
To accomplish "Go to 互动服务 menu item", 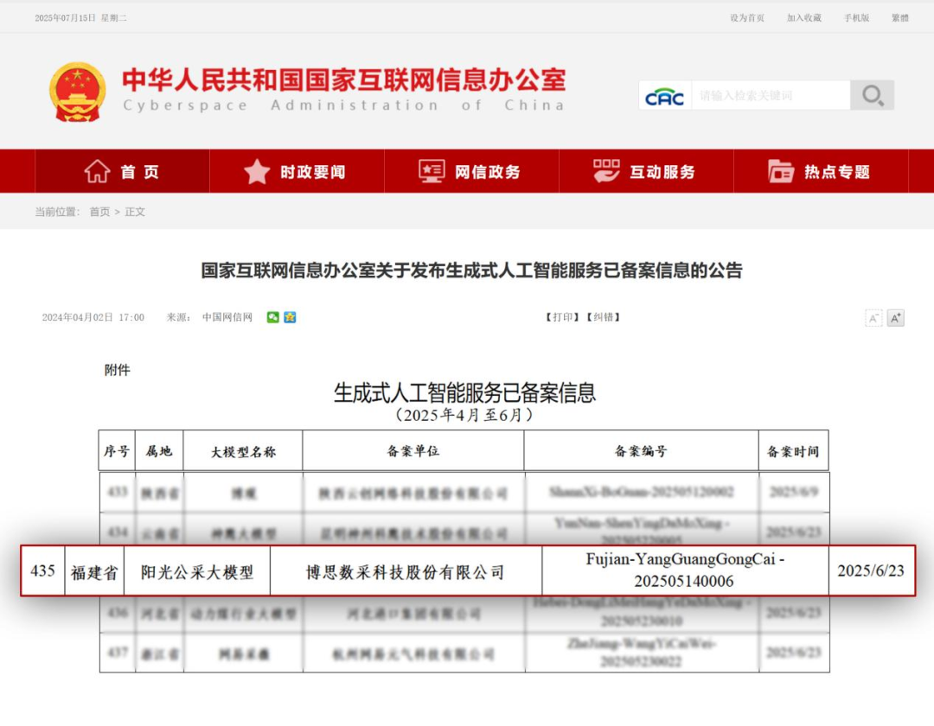I will (x=646, y=171).
